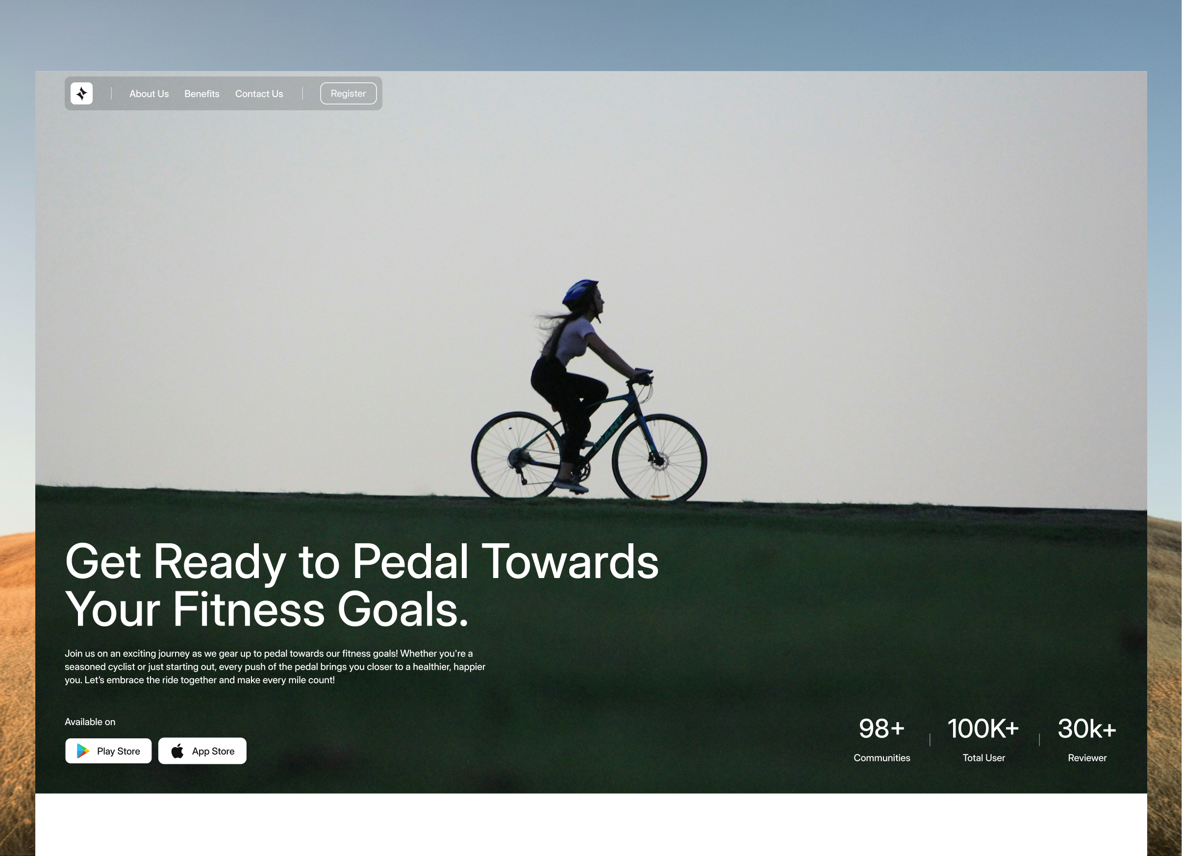The height and width of the screenshot is (856, 1182).
Task: Click the 30k+ statistic number
Action: [x=1086, y=728]
